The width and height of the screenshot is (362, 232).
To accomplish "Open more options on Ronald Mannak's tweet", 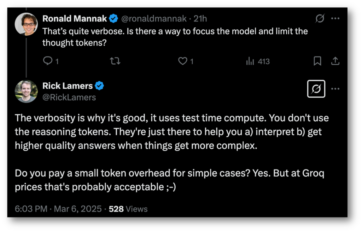I will click(335, 18).
